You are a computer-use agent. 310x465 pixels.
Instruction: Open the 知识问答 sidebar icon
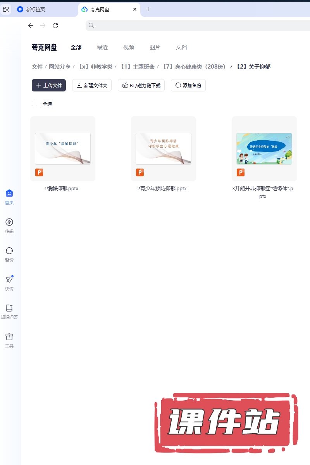coord(9,308)
